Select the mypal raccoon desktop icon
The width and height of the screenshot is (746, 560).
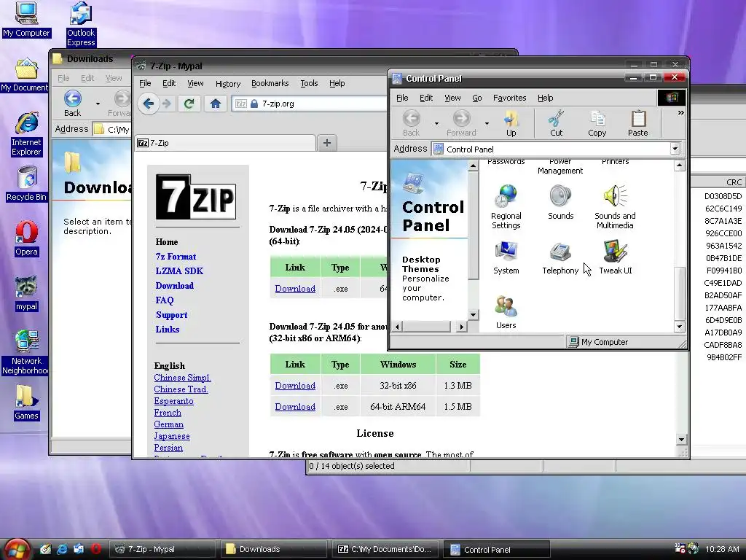pos(26,293)
